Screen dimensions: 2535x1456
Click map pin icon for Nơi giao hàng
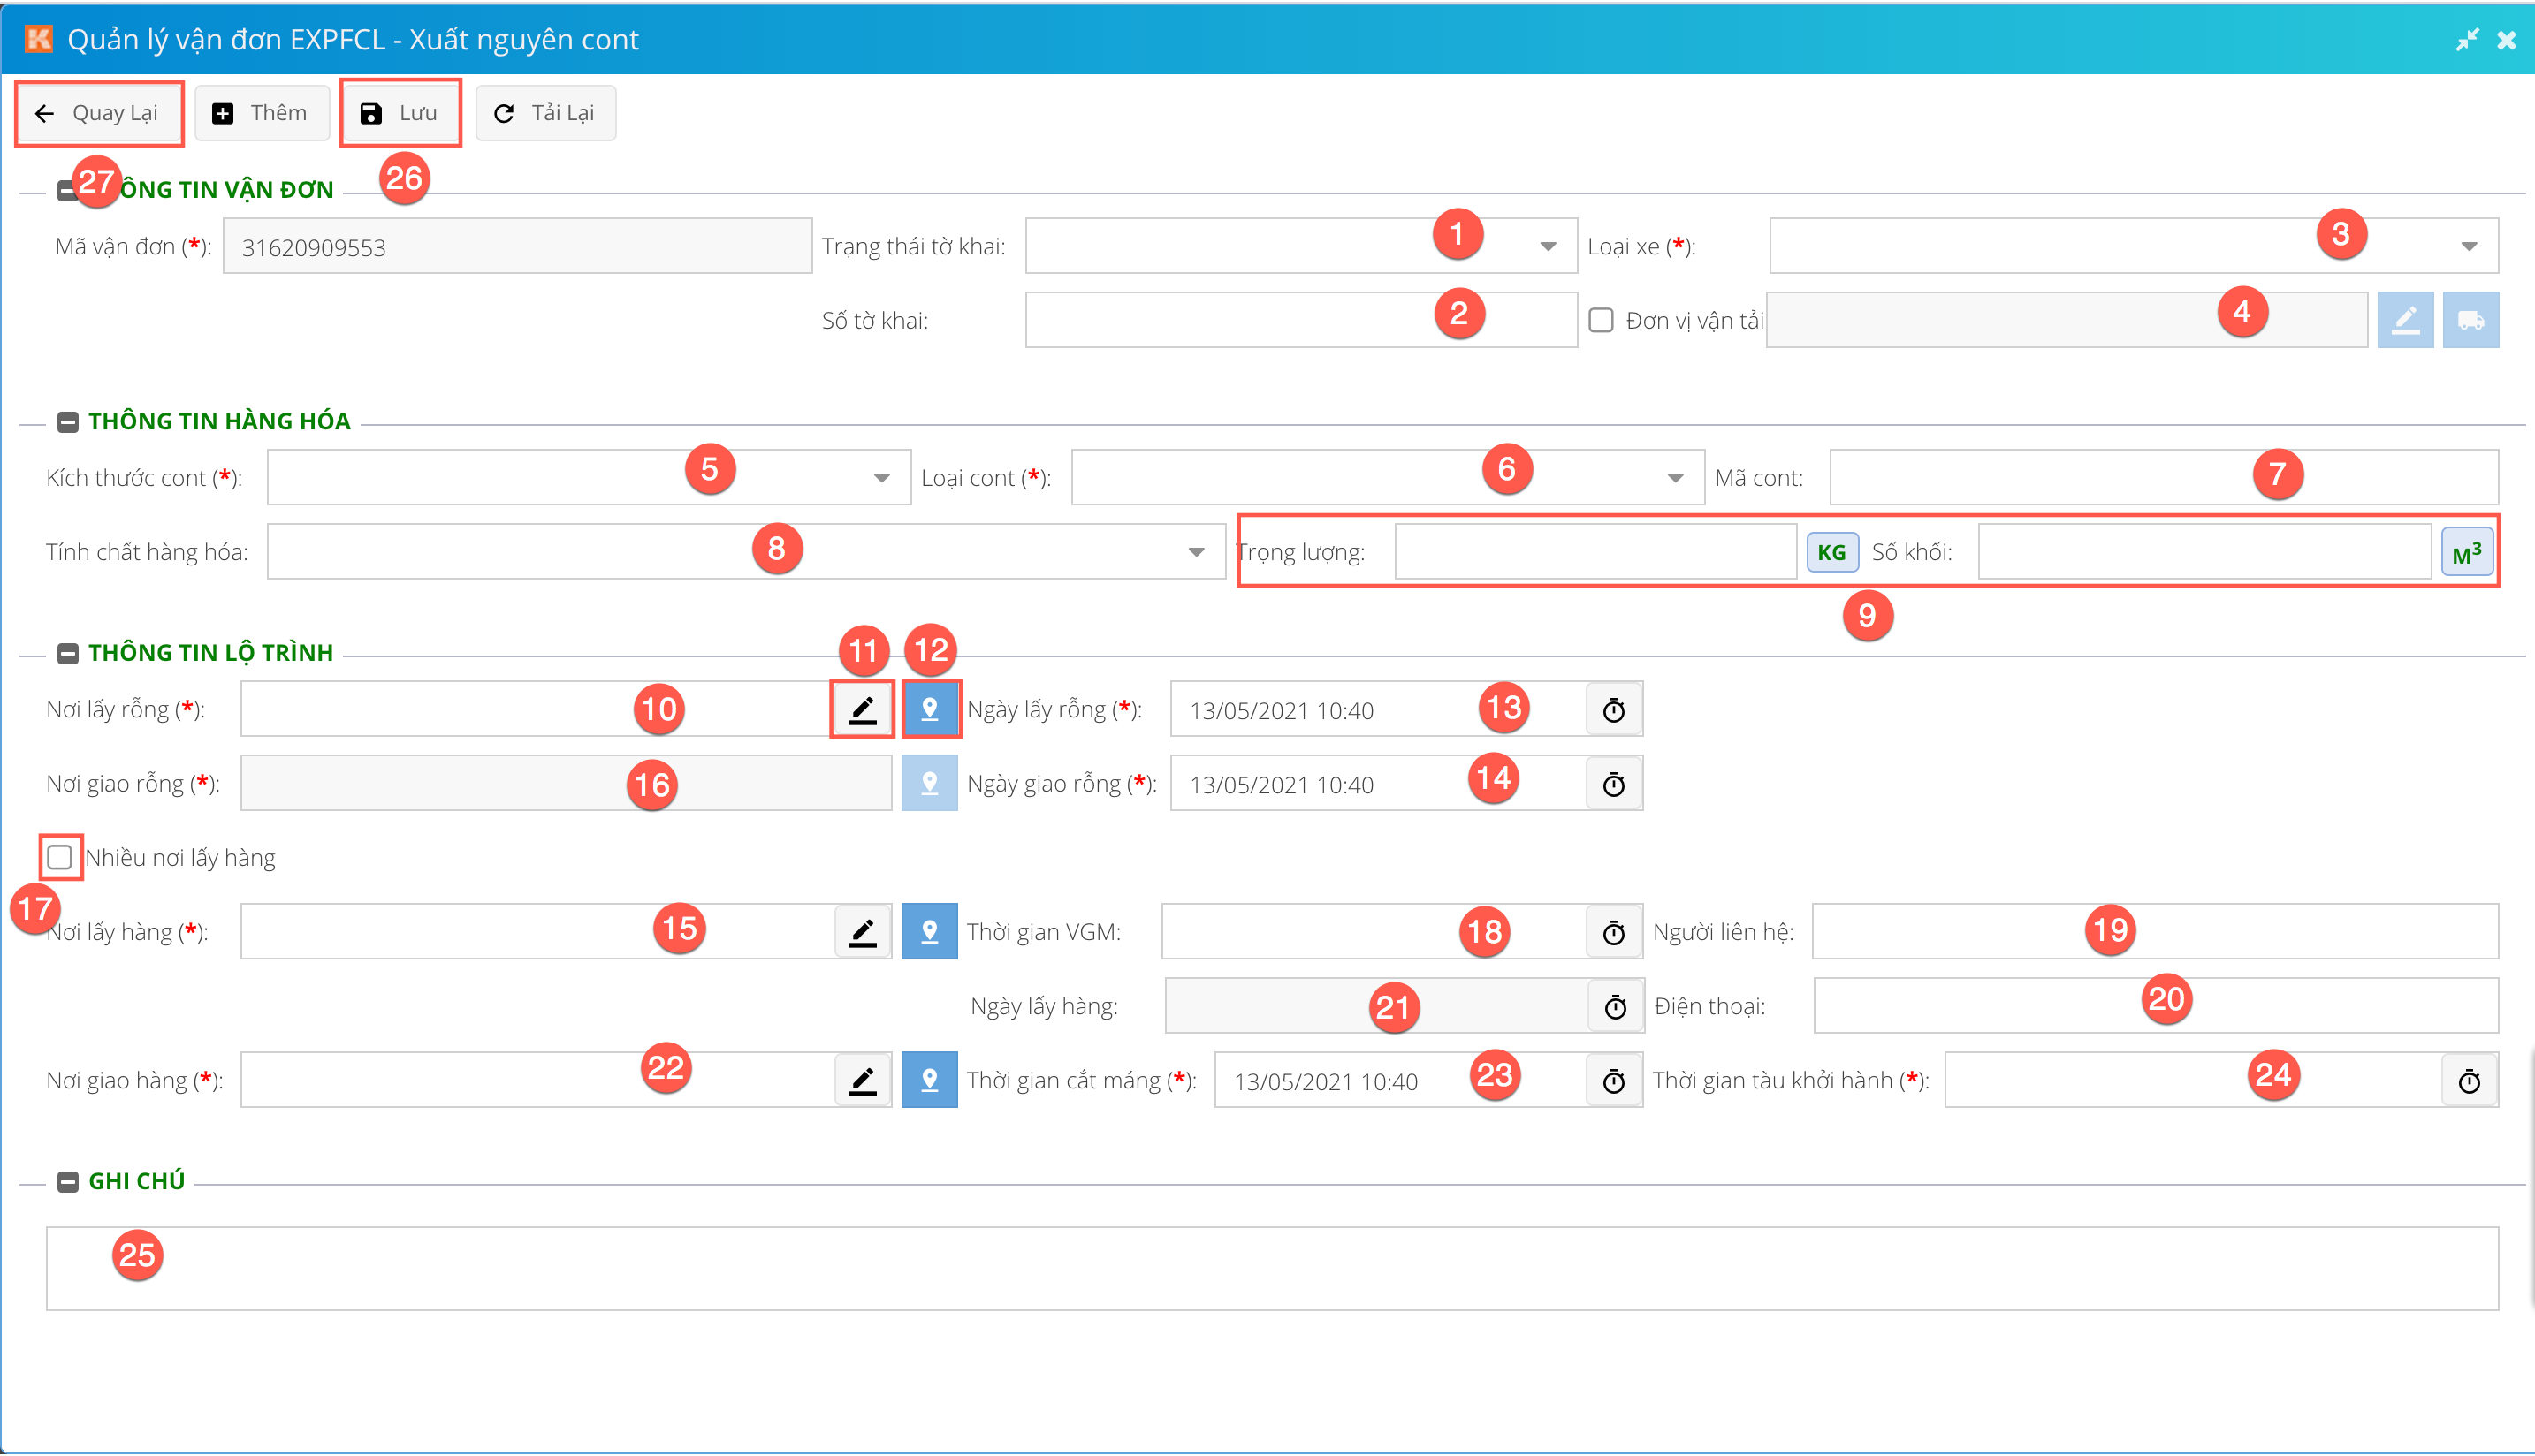[929, 1080]
